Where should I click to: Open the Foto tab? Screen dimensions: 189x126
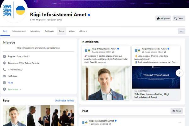61,31
